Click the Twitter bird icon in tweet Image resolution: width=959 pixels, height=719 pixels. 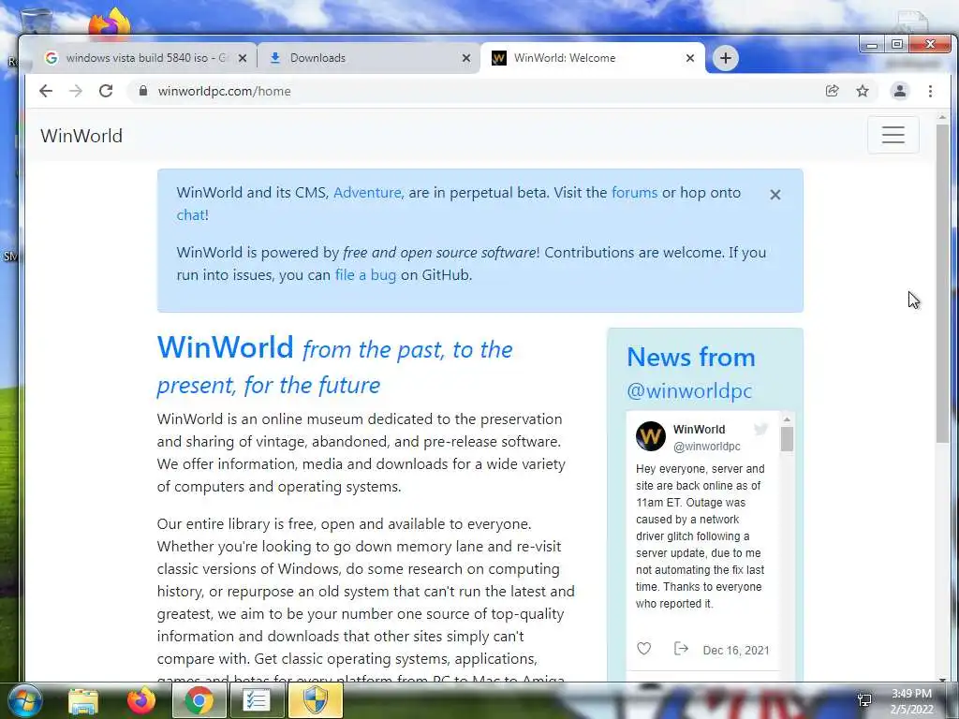760,429
